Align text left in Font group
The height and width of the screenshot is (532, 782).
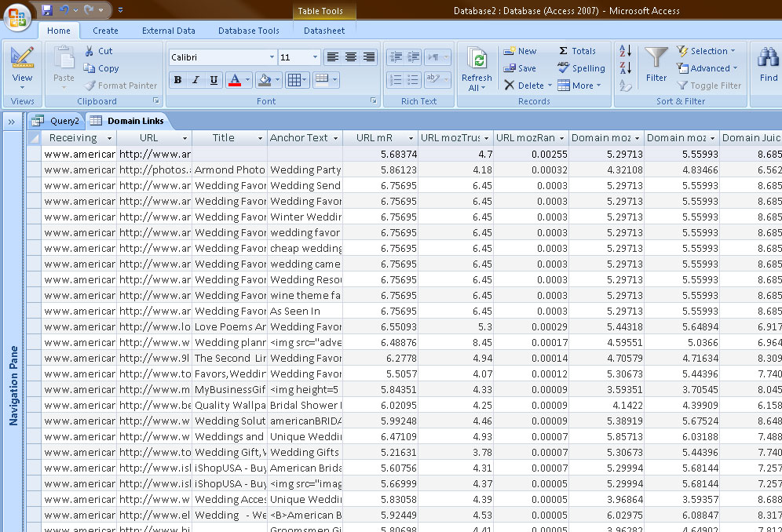(x=333, y=57)
